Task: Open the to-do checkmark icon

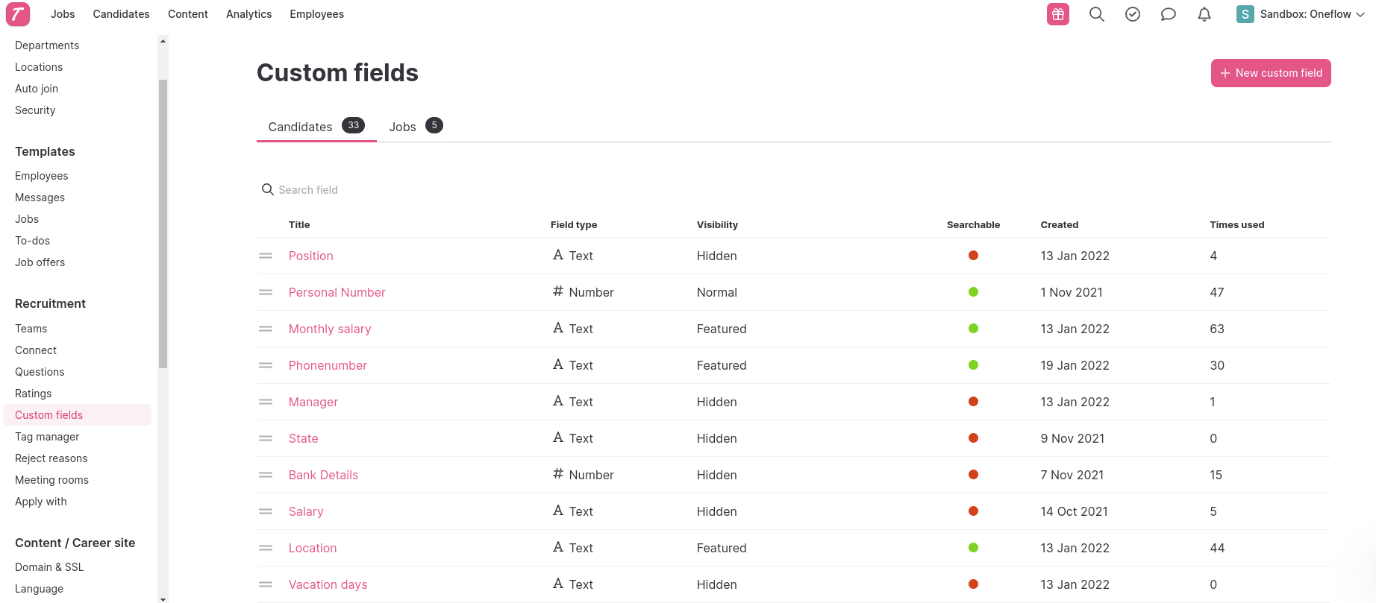Action: pyautogui.click(x=1133, y=14)
